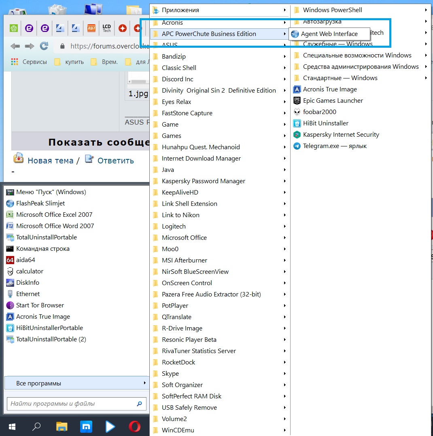Open aida64 shortcut
Screen dimensions: 433x436
click(x=20, y=260)
